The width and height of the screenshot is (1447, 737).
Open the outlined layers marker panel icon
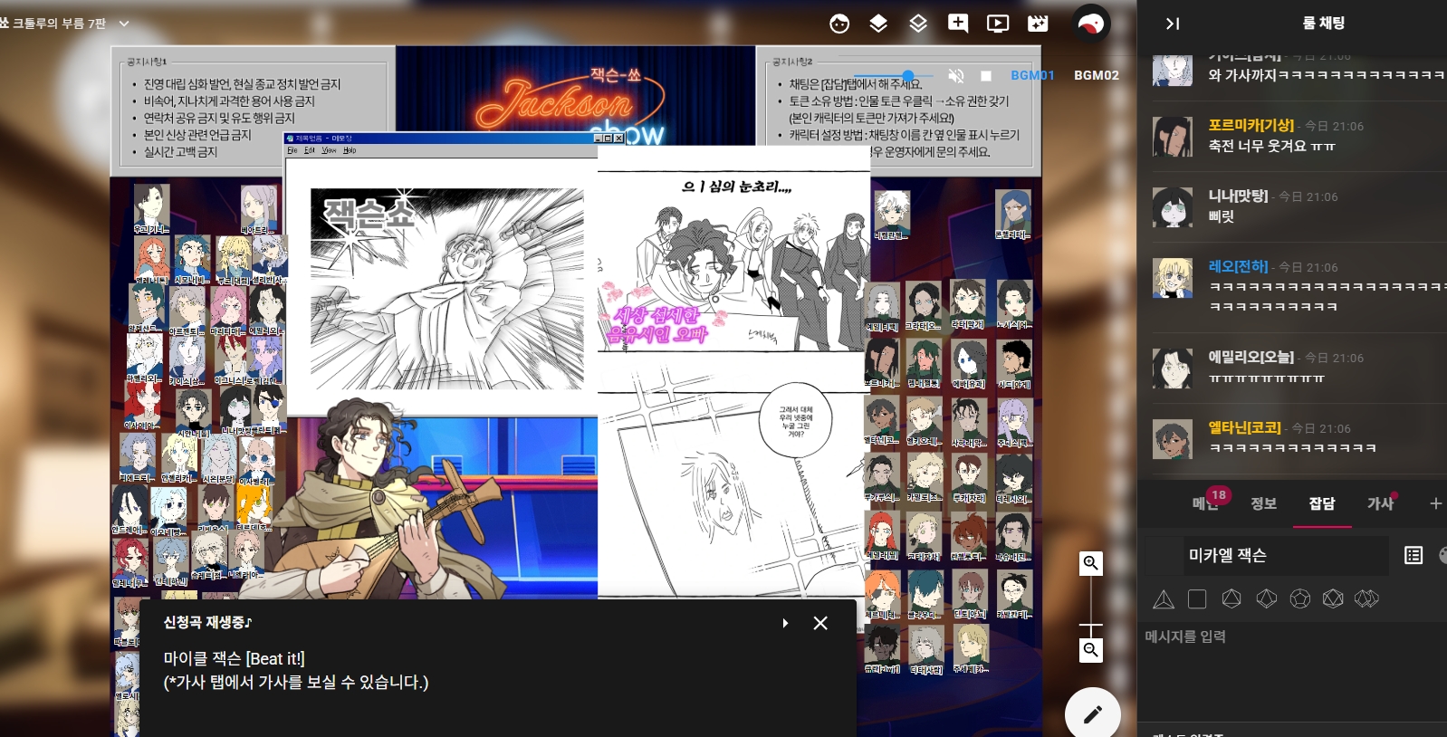[918, 24]
